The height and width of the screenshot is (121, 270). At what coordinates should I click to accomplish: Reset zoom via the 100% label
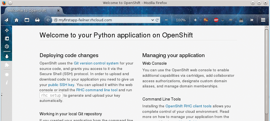tap(181, 20)
